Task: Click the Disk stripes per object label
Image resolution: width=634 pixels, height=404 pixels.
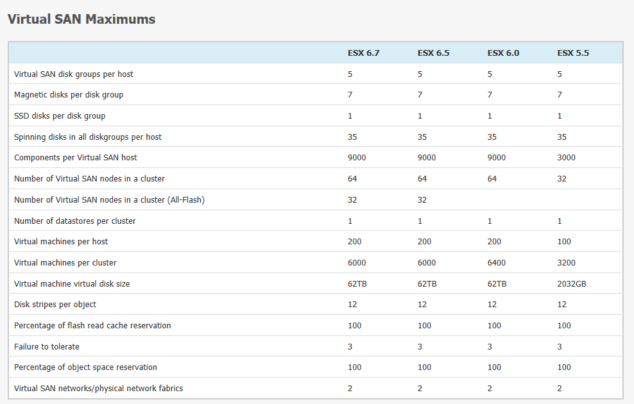Action: [x=55, y=304]
